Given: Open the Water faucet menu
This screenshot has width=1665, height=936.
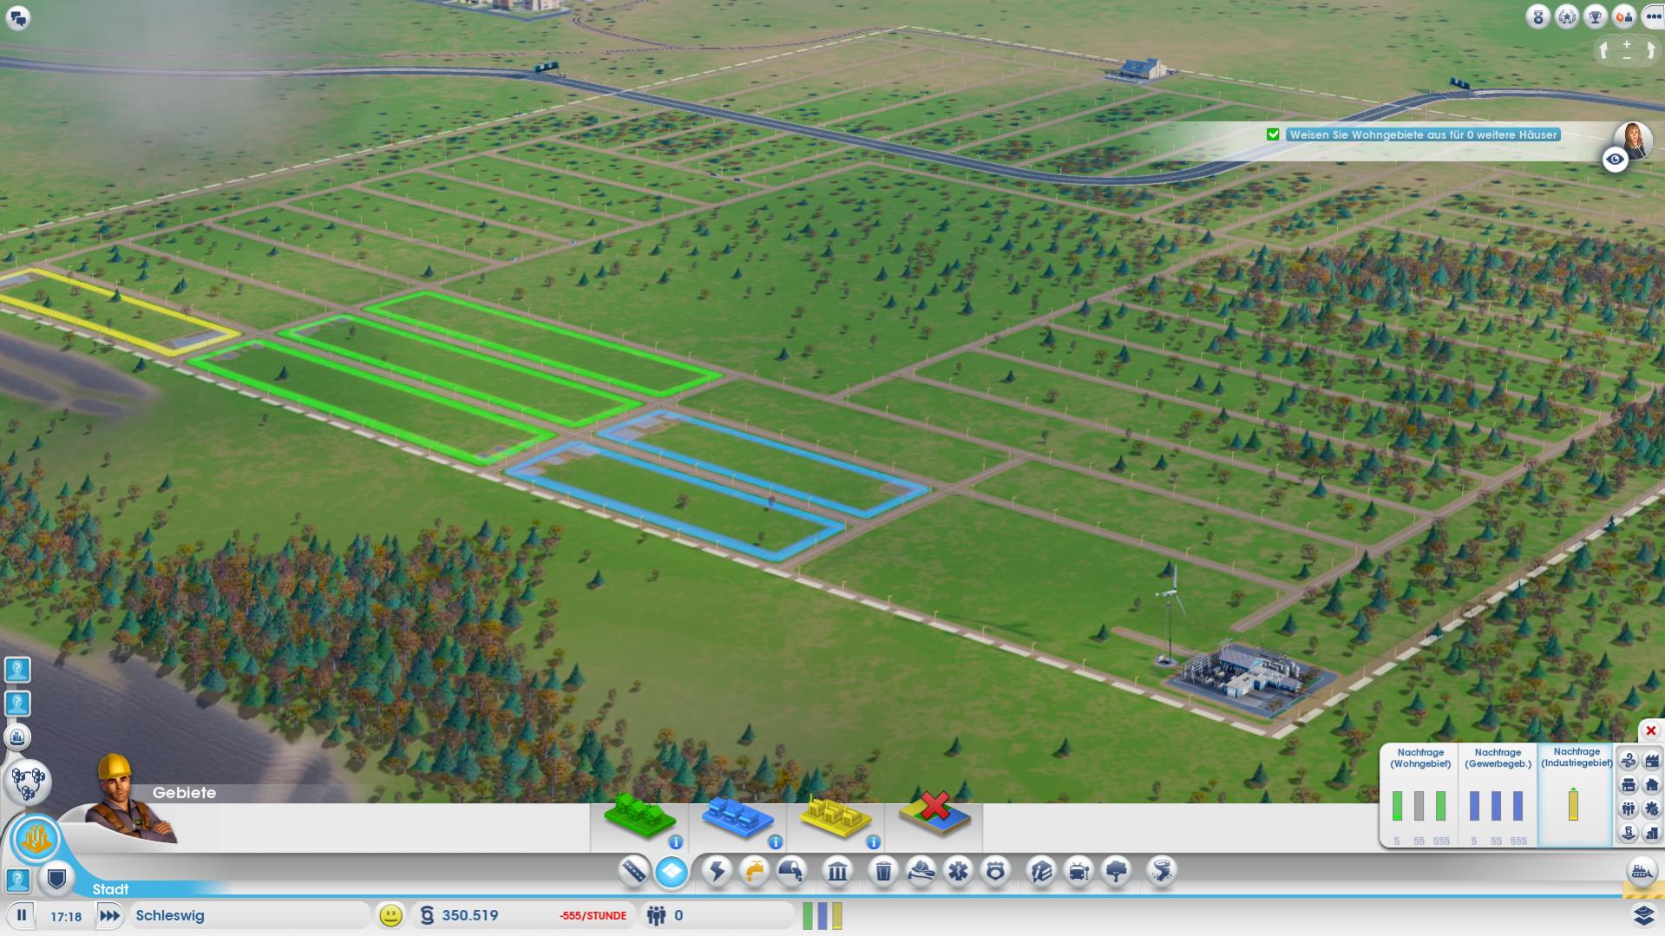Looking at the screenshot, I should [x=754, y=871].
